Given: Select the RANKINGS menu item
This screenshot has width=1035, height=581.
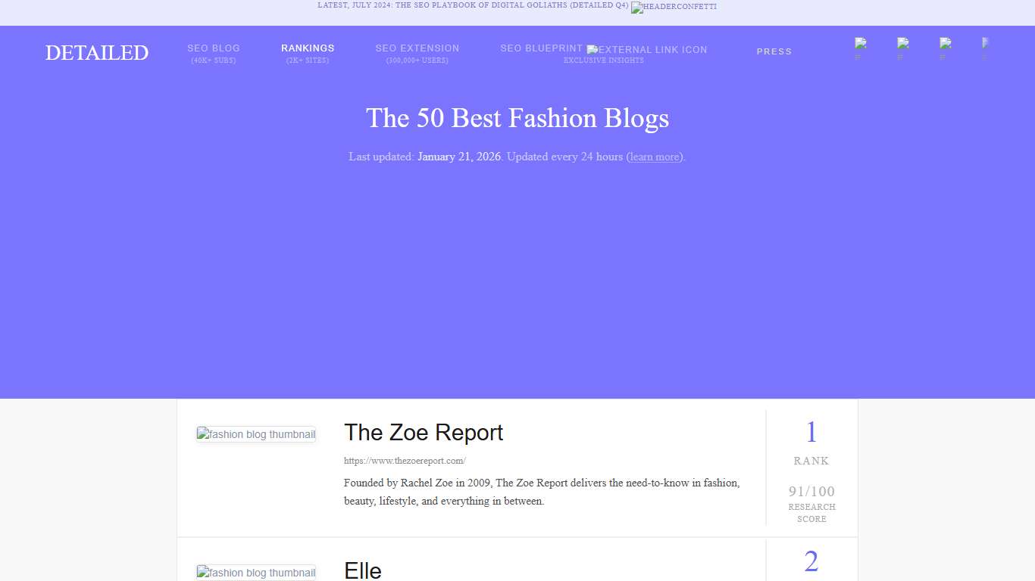Looking at the screenshot, I should pos(308,51).
